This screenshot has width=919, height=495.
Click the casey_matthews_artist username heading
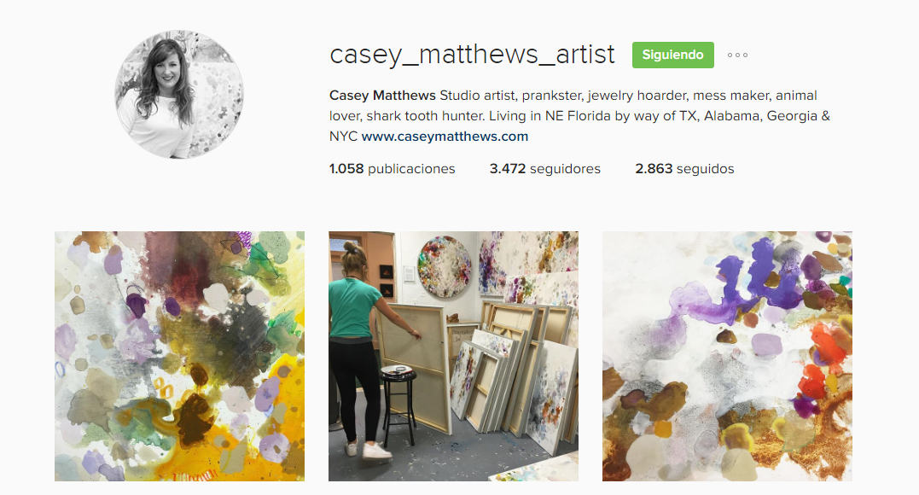click(x=473, y=55)
